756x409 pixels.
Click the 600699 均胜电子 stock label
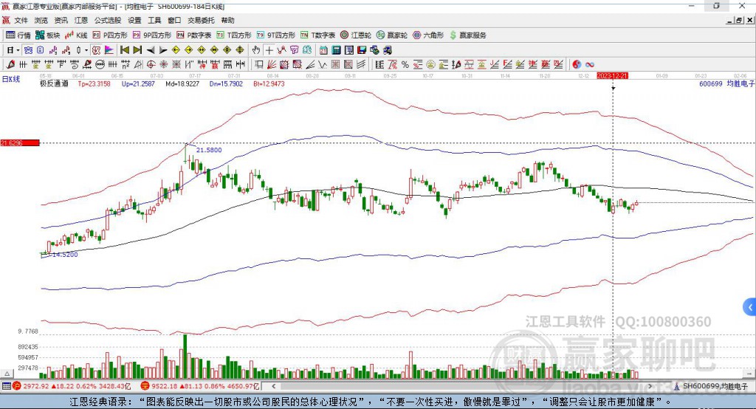coord(726,84)
